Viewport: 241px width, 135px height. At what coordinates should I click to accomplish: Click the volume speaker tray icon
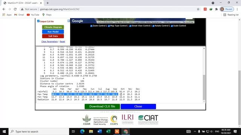[x=212, y=132]
